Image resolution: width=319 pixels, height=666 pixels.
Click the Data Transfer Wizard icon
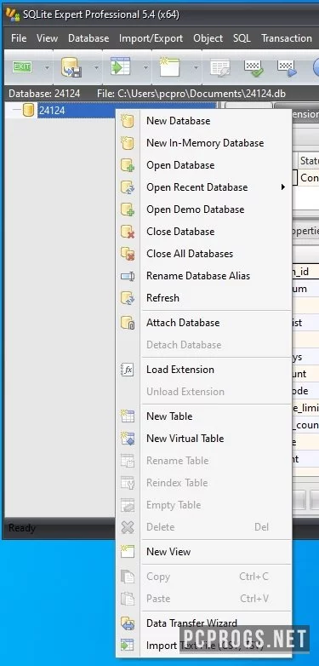point(128,623)
